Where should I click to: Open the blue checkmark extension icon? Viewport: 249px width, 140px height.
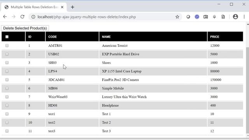click(x=197, y=17)
